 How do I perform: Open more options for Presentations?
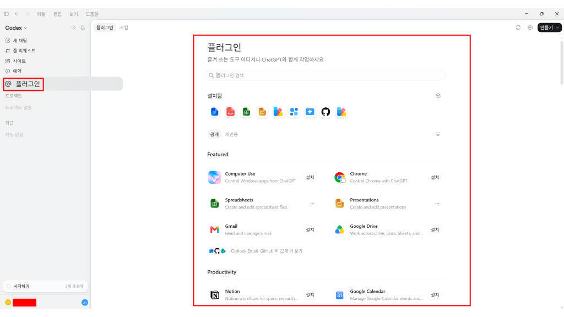(437, 204)
